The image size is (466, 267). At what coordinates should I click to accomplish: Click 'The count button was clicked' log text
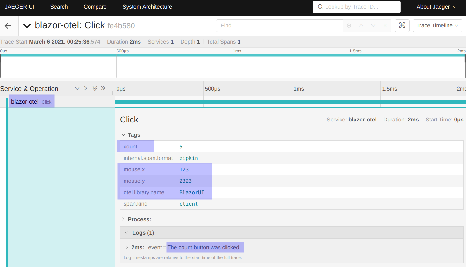pyautogui.click(x=203, y=247)
